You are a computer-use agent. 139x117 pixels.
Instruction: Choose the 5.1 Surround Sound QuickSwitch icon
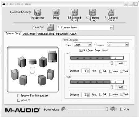tap(74, 12)
